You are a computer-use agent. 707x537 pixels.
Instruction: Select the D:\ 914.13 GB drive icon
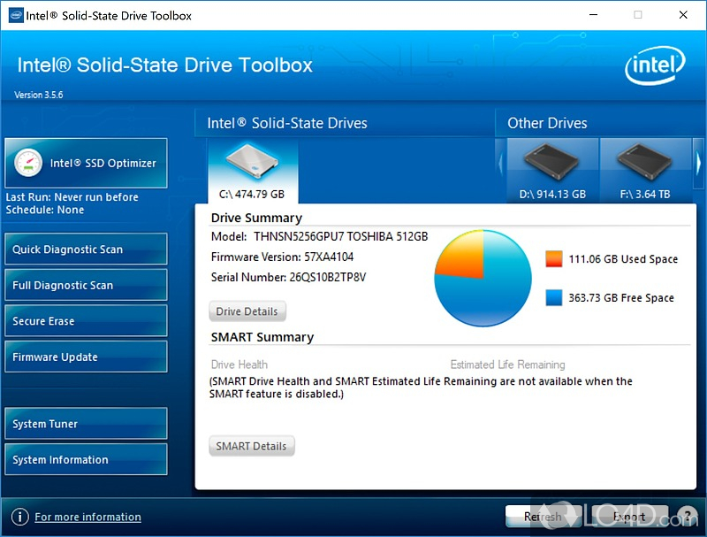(x=551, y=162)
